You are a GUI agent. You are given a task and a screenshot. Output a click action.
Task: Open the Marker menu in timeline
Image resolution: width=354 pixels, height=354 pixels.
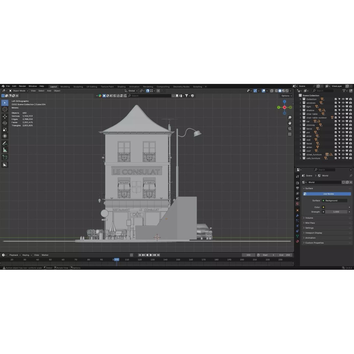(x=45, y=255)
